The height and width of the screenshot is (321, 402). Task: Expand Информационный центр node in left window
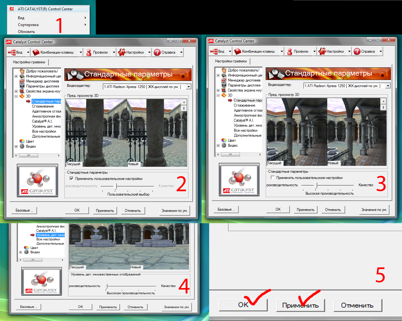(16, 76)
